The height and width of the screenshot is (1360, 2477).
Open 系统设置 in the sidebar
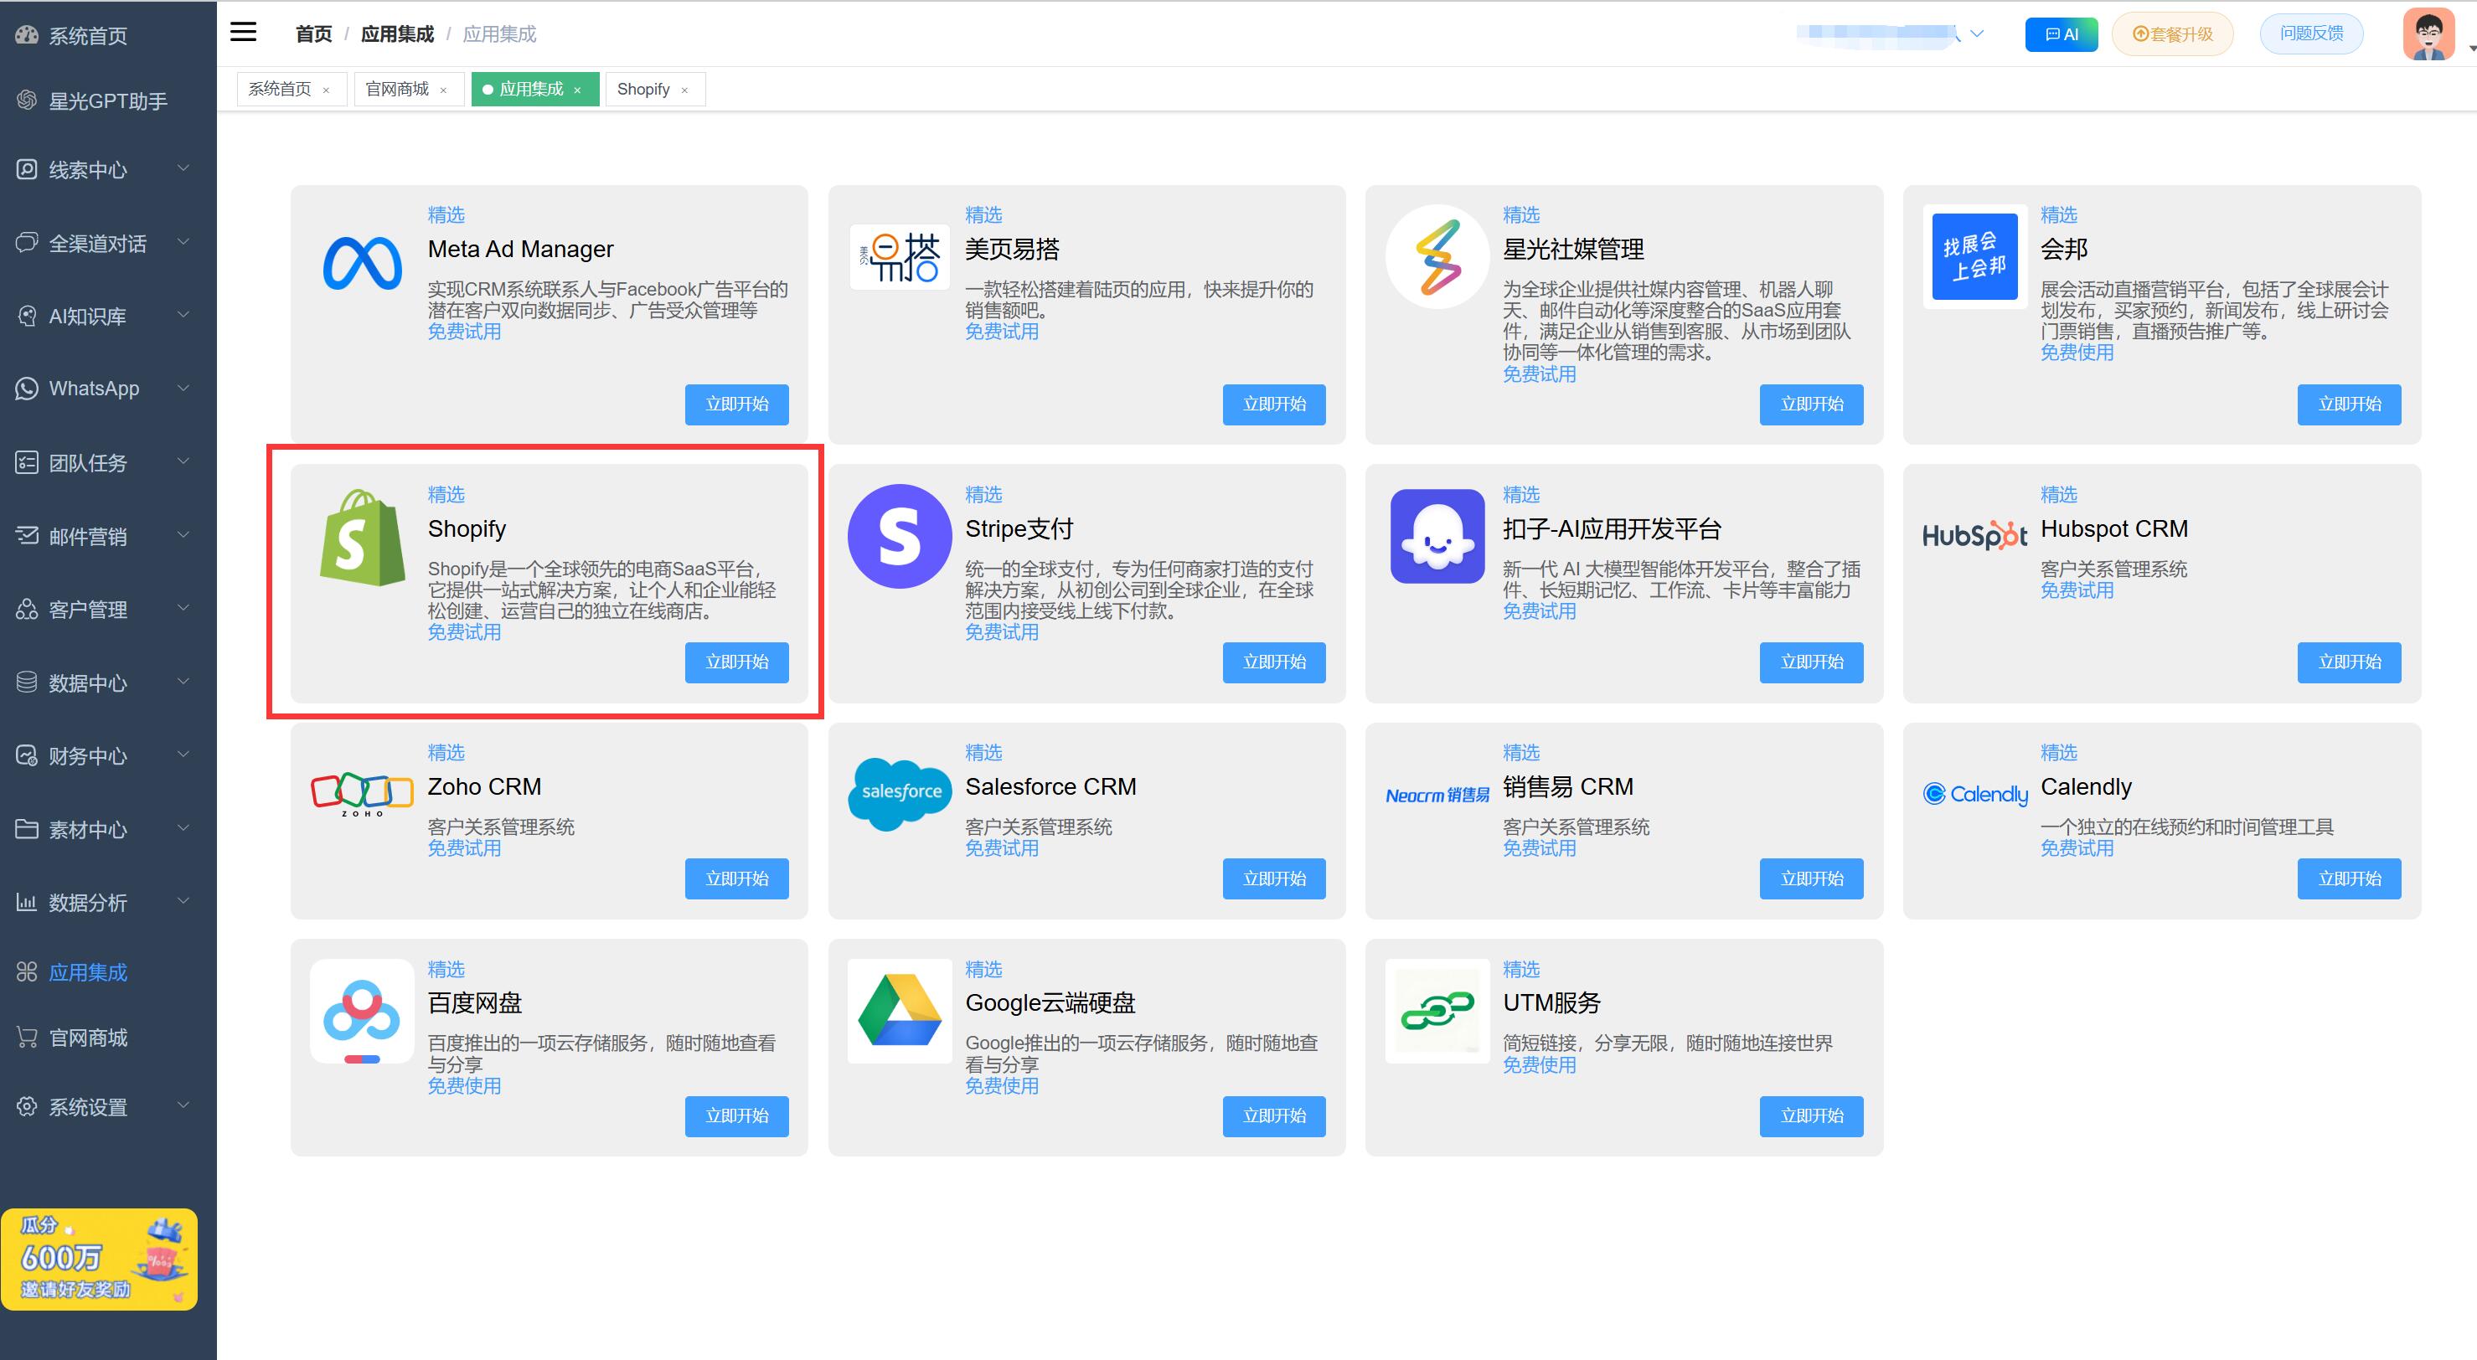(x=90, y=1106)
